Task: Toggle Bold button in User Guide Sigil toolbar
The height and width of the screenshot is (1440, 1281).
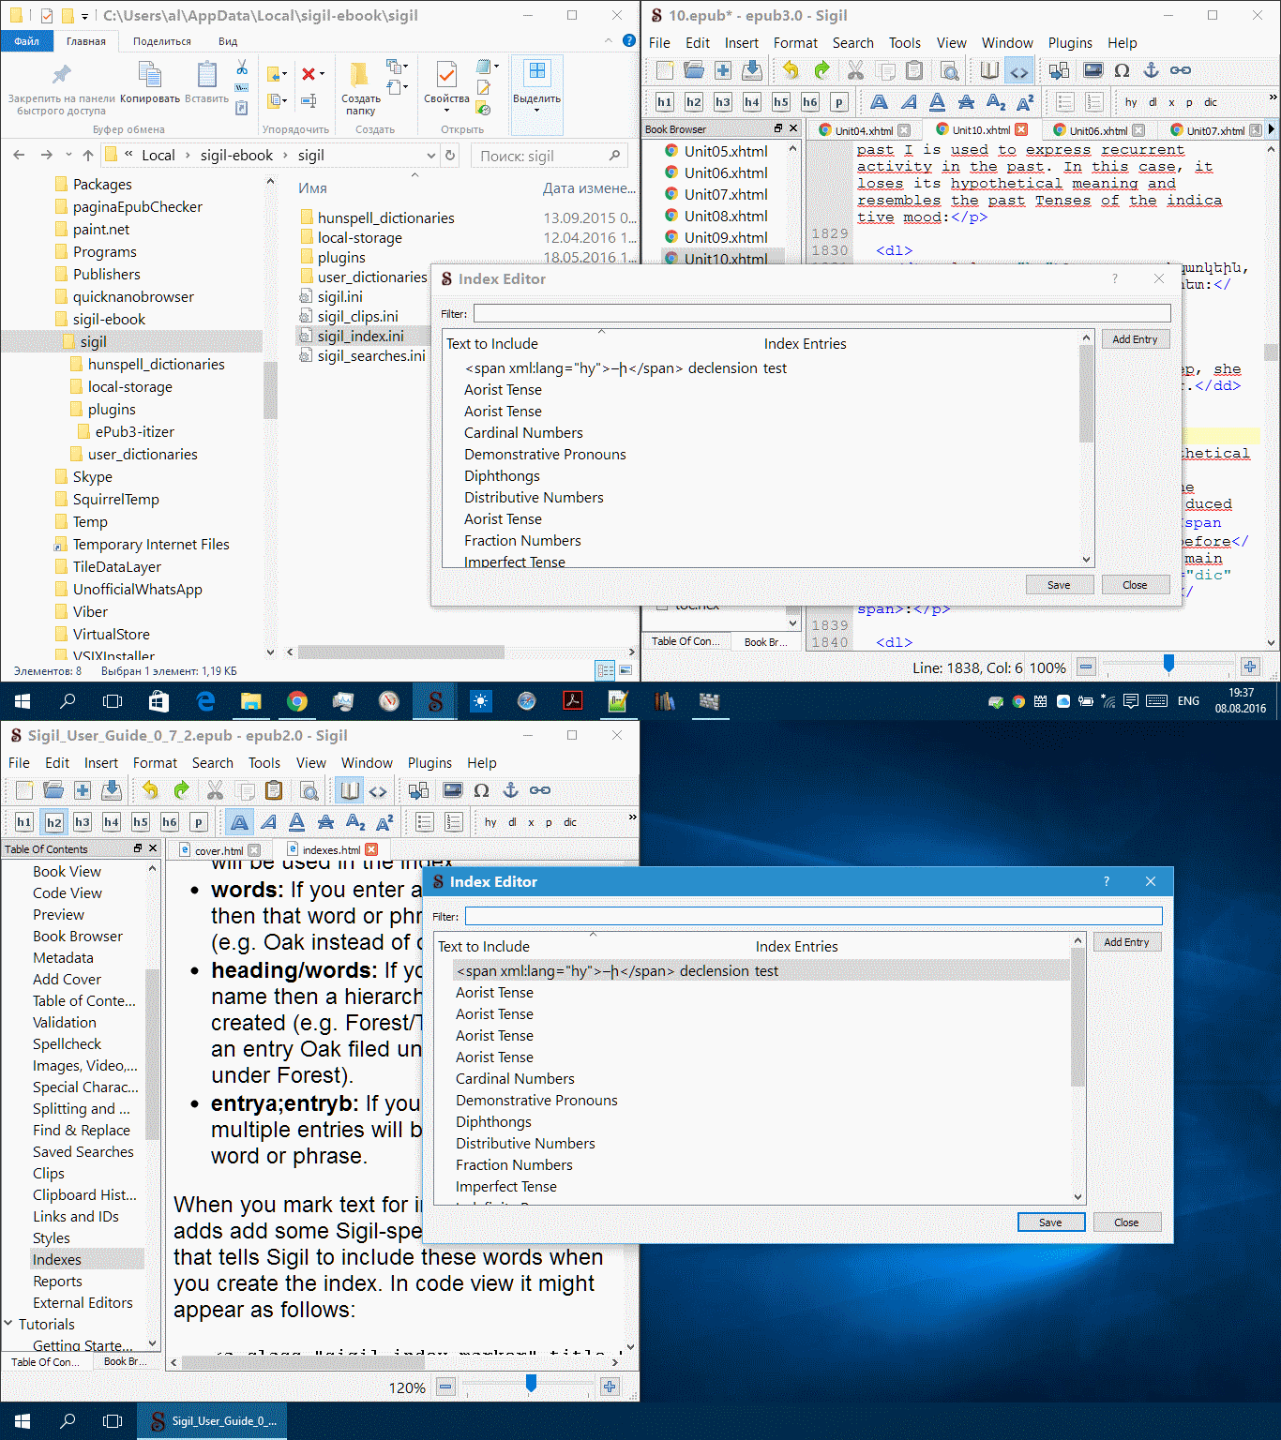Action: [239, 822]
